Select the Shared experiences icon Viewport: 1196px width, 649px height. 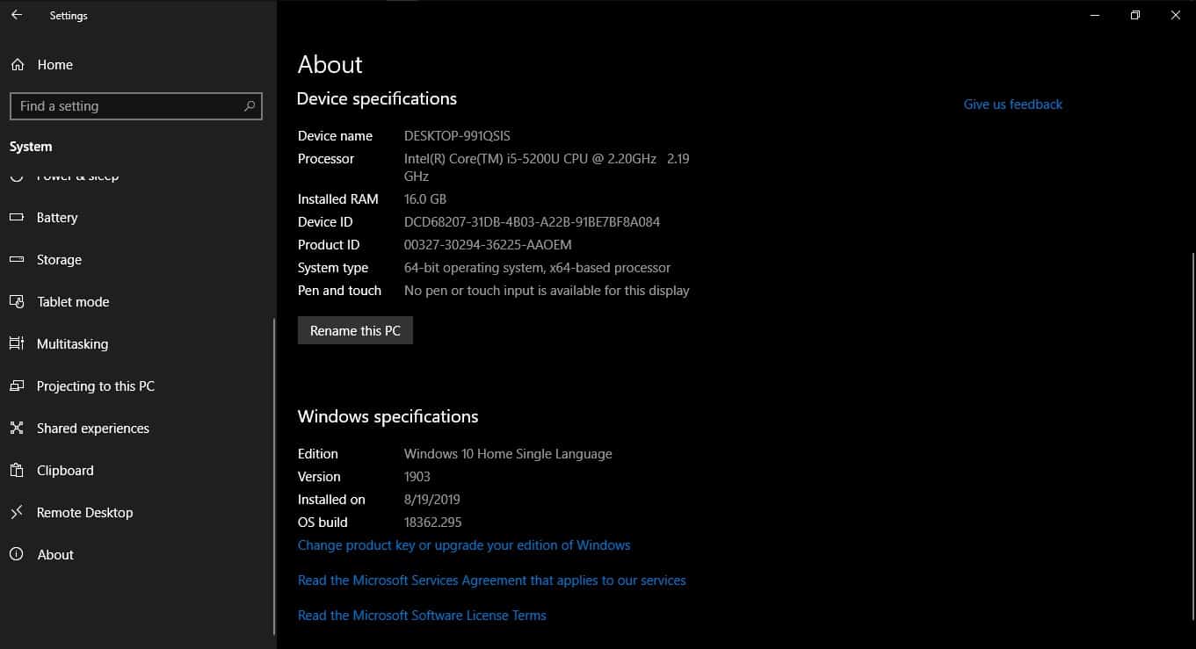17,429
